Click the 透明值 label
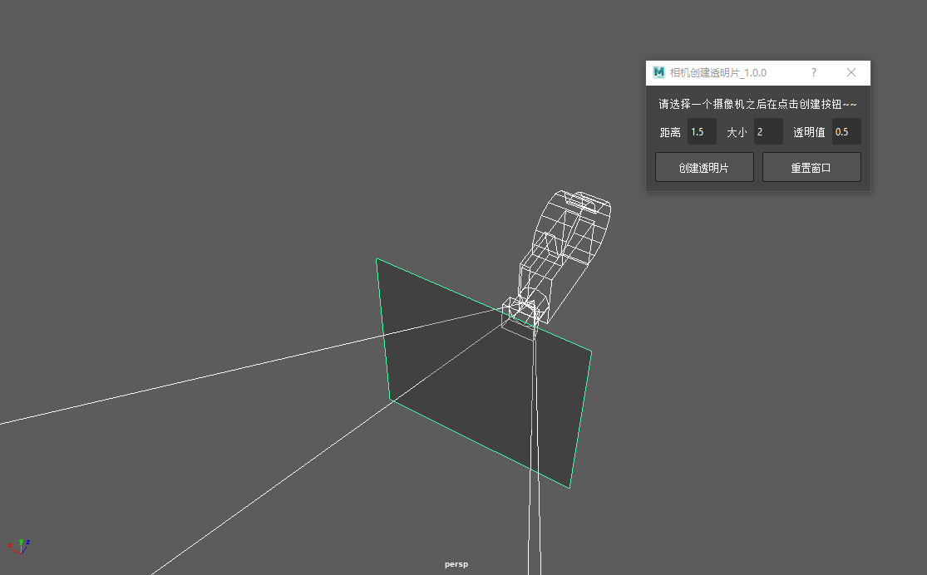Screen dimensions: 927x575 point(809,132)
